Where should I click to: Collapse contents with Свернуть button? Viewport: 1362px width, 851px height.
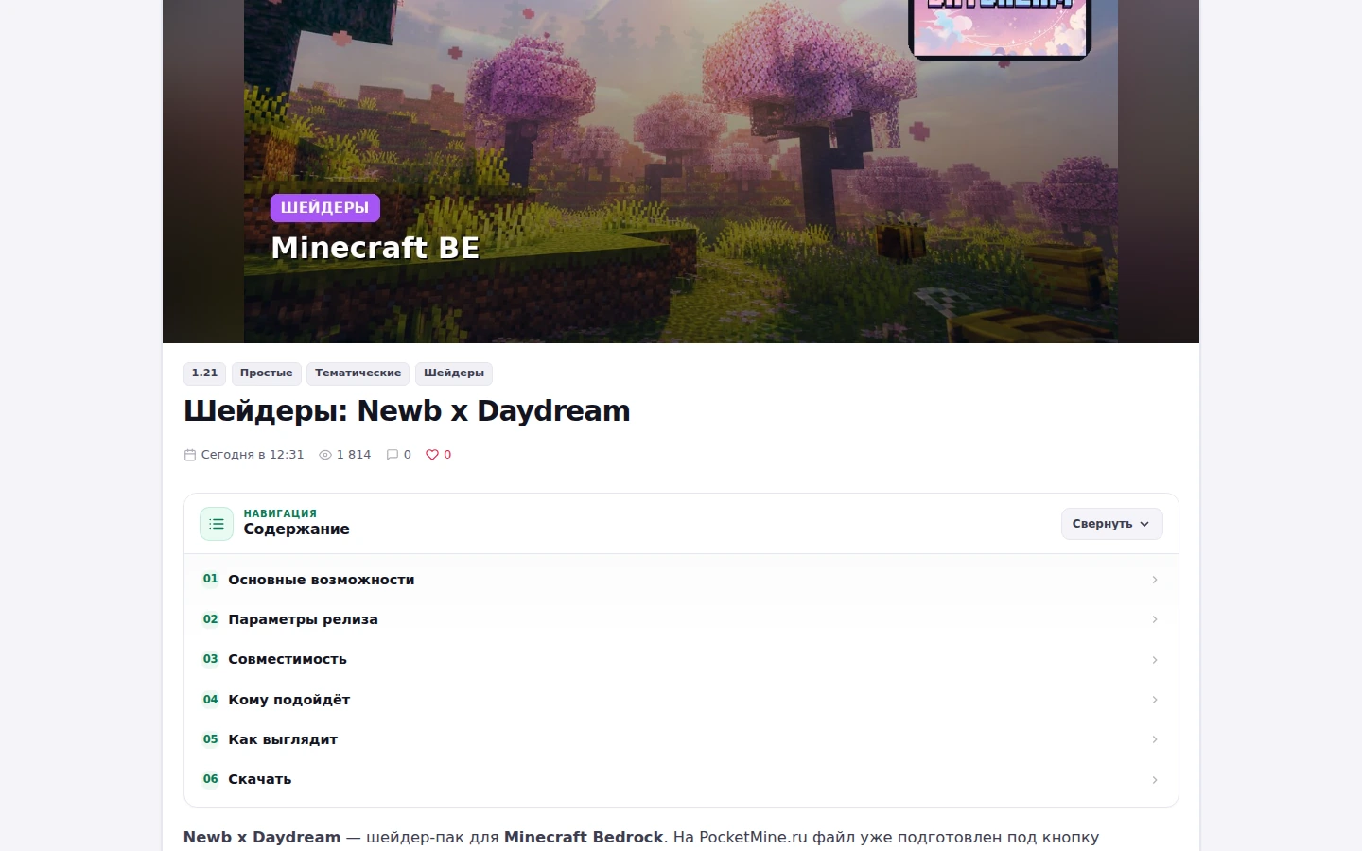coord(1111,524)
